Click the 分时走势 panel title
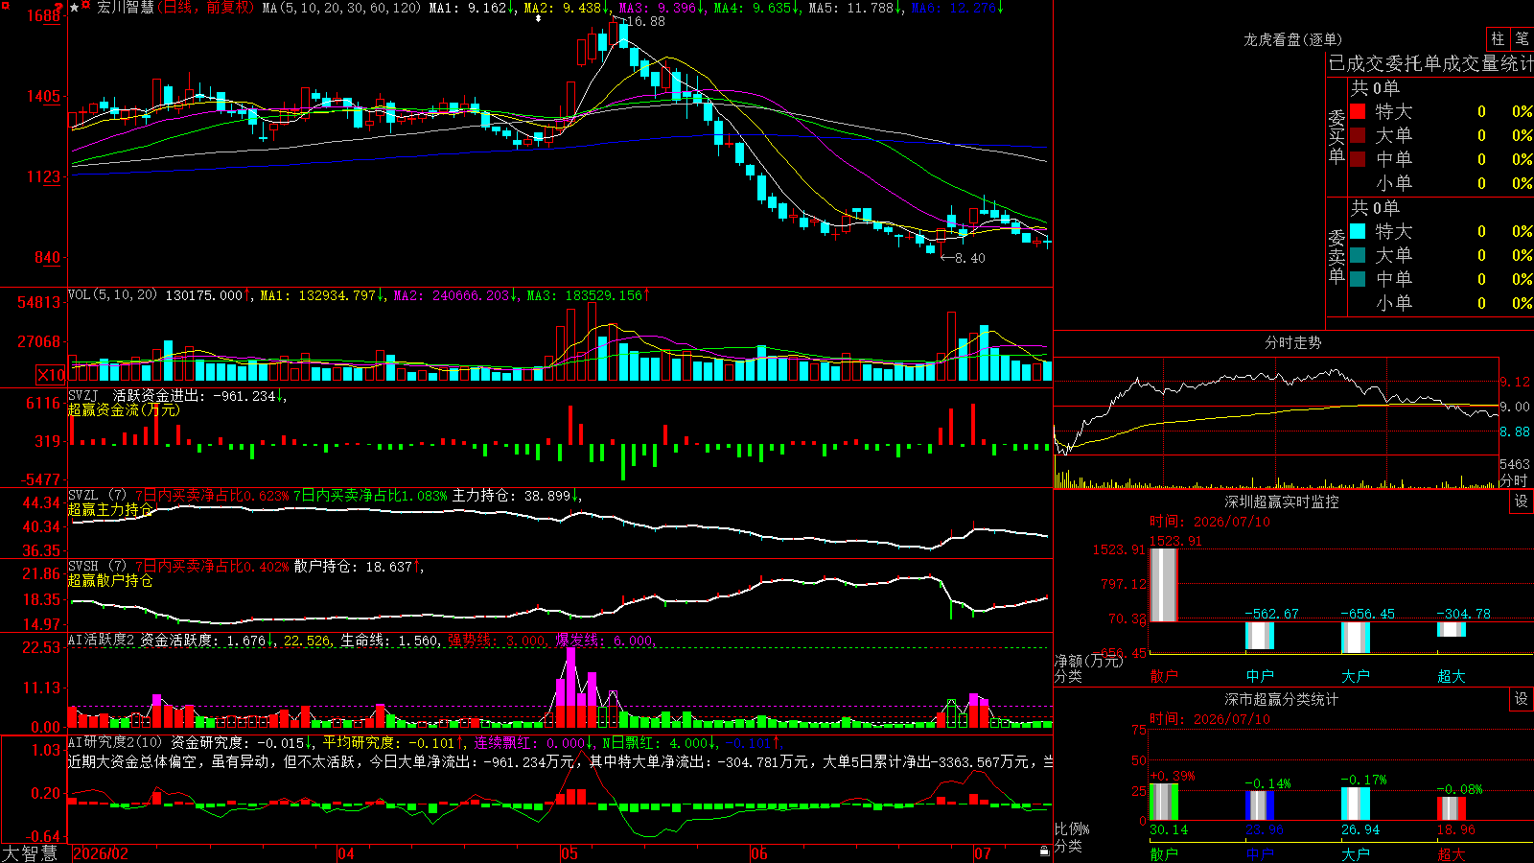Screen dimensions: 1534x863 click(x=1292, y=342)
